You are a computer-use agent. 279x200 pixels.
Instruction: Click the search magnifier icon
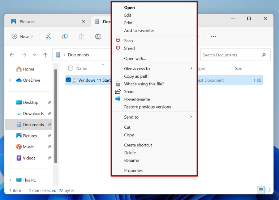tap(264, 55)
